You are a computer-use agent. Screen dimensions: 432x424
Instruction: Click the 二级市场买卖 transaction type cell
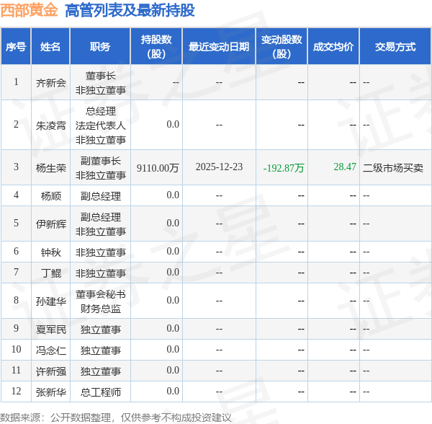(393, 167)
